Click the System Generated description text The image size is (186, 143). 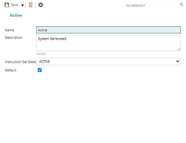pyautogui.click(x=52, y=39)
